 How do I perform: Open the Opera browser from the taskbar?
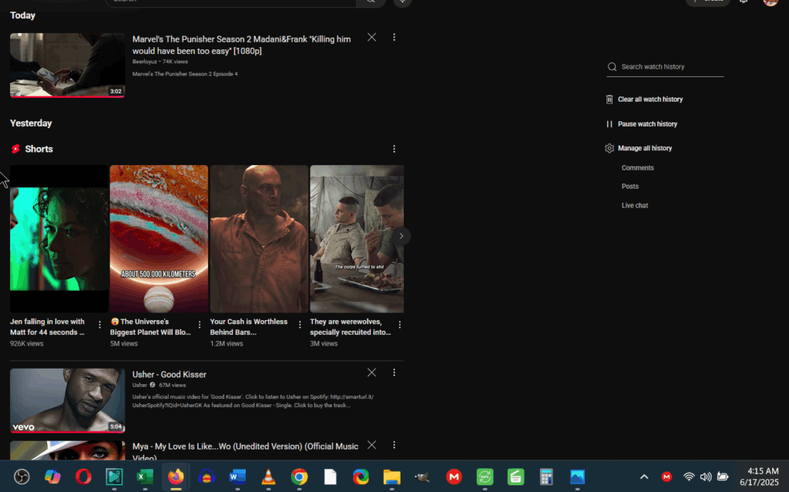[x=83, y=477]
